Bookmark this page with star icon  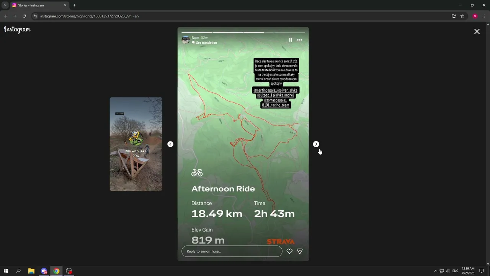462,16
